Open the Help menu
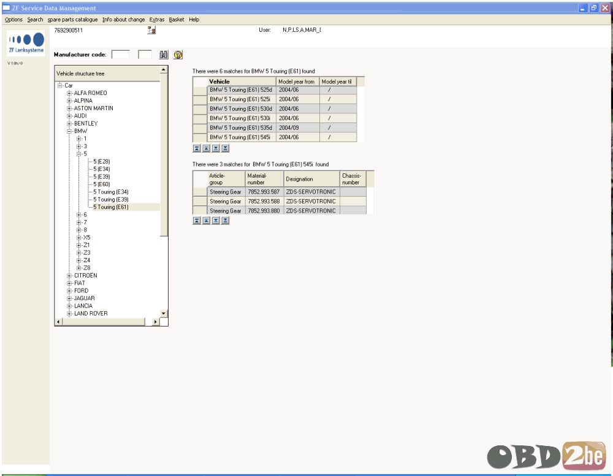 point(194,20)
